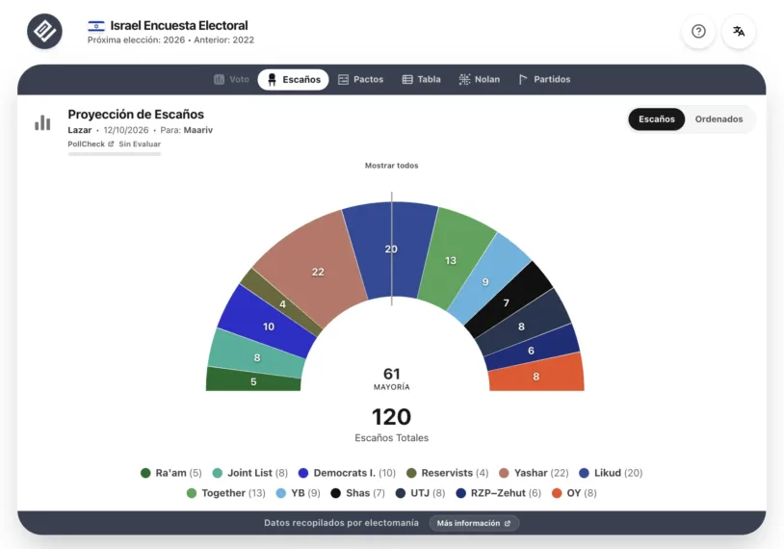Click Mostrar todos

pos(391,166)
